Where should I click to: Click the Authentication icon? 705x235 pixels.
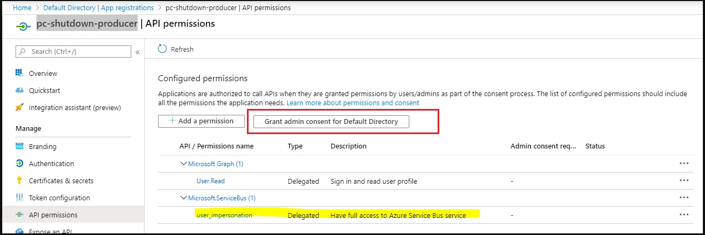[x=19, y=163]
